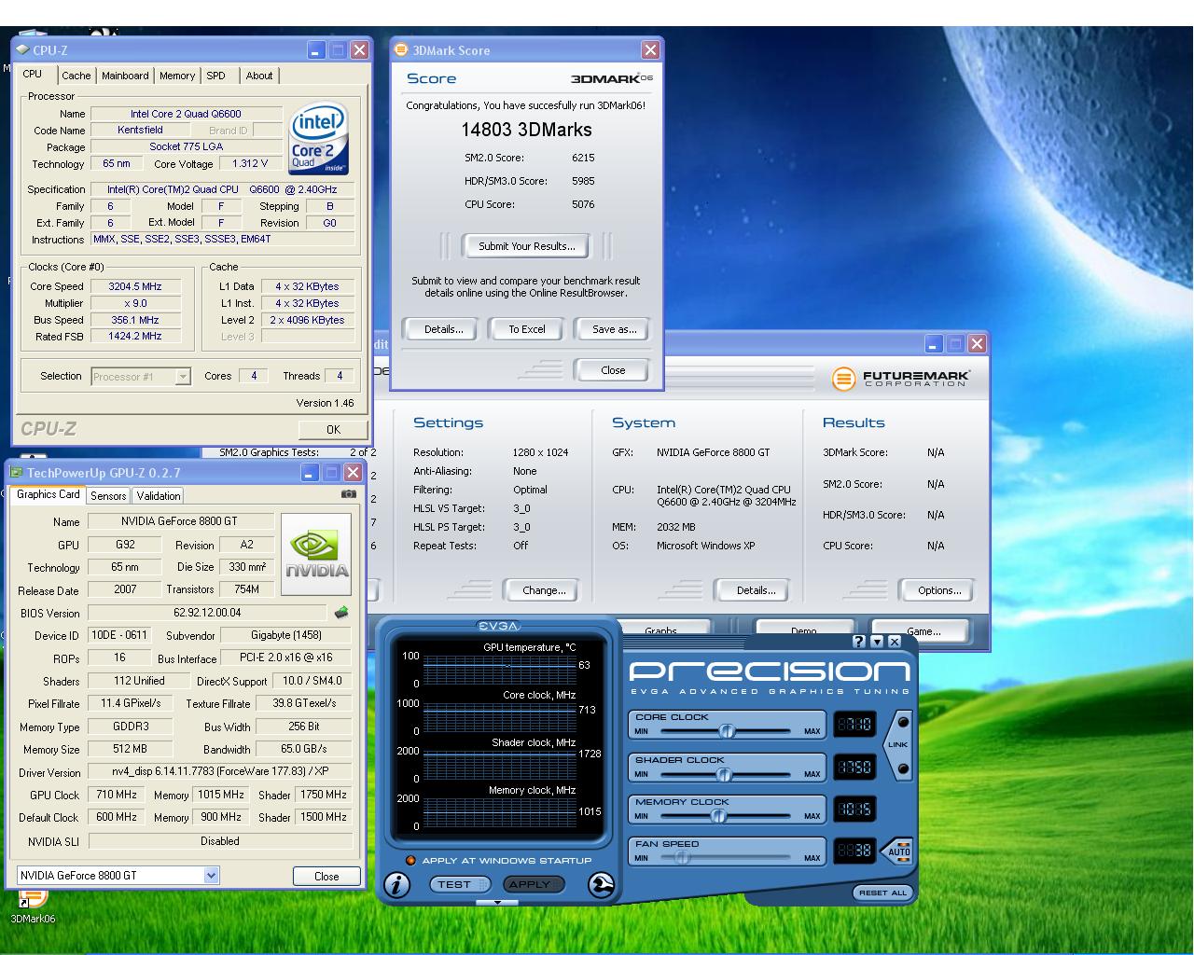Expand the bottom arrow tab of Precision monitor

(x=497, y=903)
